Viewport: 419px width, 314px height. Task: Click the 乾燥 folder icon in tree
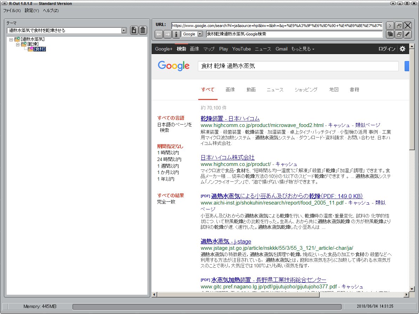point(24,44)
